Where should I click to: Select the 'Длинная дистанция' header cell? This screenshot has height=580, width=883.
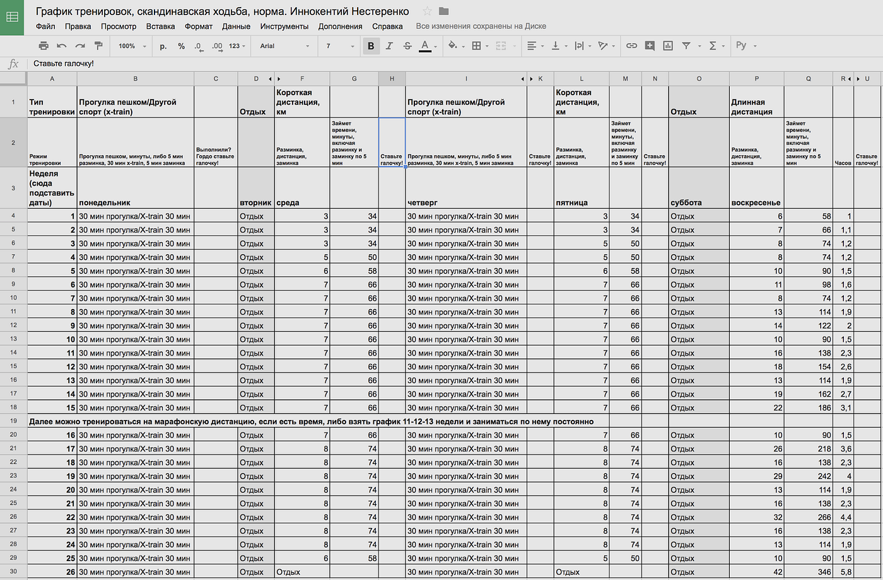point(756,101)
